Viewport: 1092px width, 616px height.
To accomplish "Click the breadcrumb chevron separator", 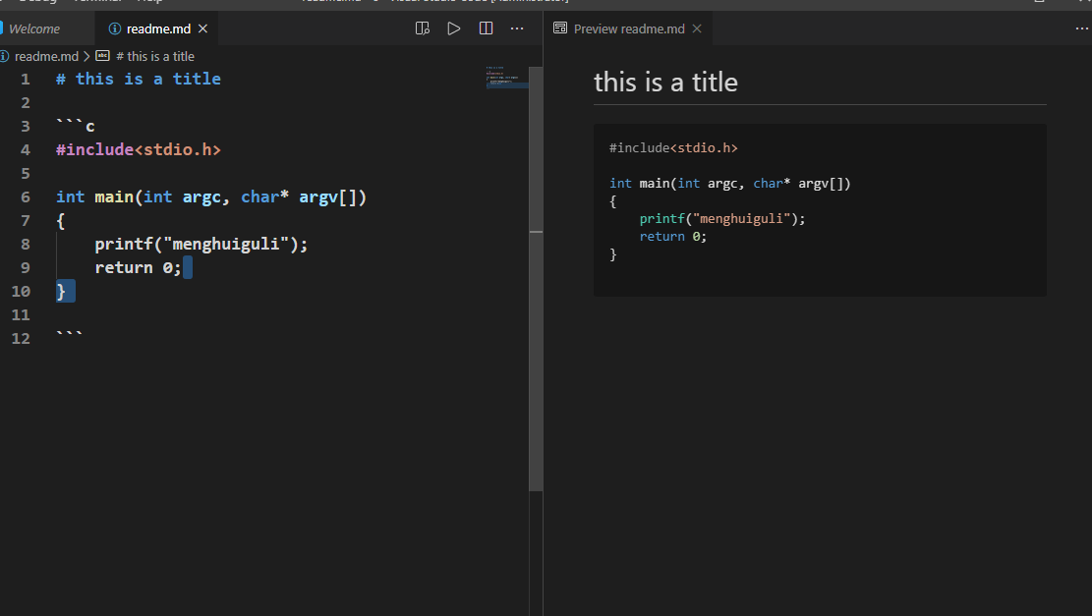I will coord(87,56).
